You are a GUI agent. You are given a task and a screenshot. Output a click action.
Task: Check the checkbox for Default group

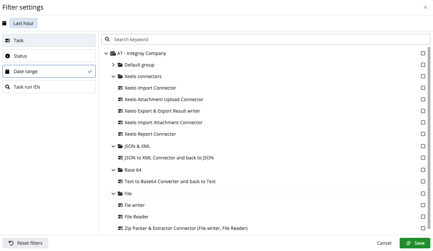(x=423, y=65)
